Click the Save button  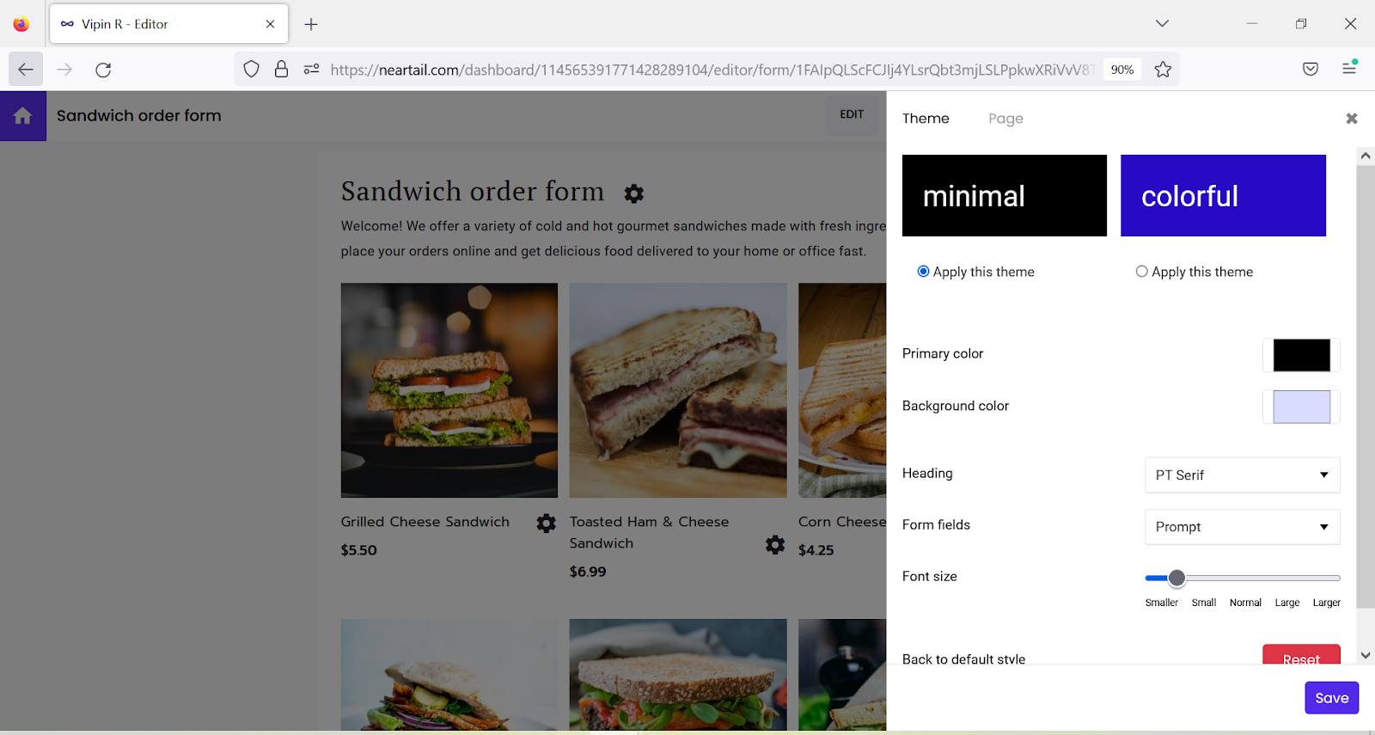[x=1330, y=697]
